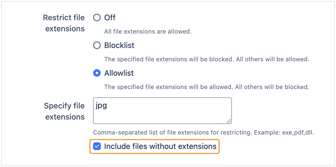This screenshot has width=336, height=167.
Task: Click the Blocklist option text
Action: tap(119, 45)
